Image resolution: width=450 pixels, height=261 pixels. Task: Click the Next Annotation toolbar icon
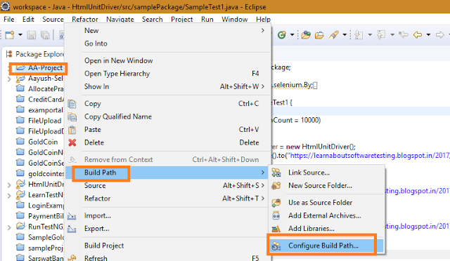359,35
